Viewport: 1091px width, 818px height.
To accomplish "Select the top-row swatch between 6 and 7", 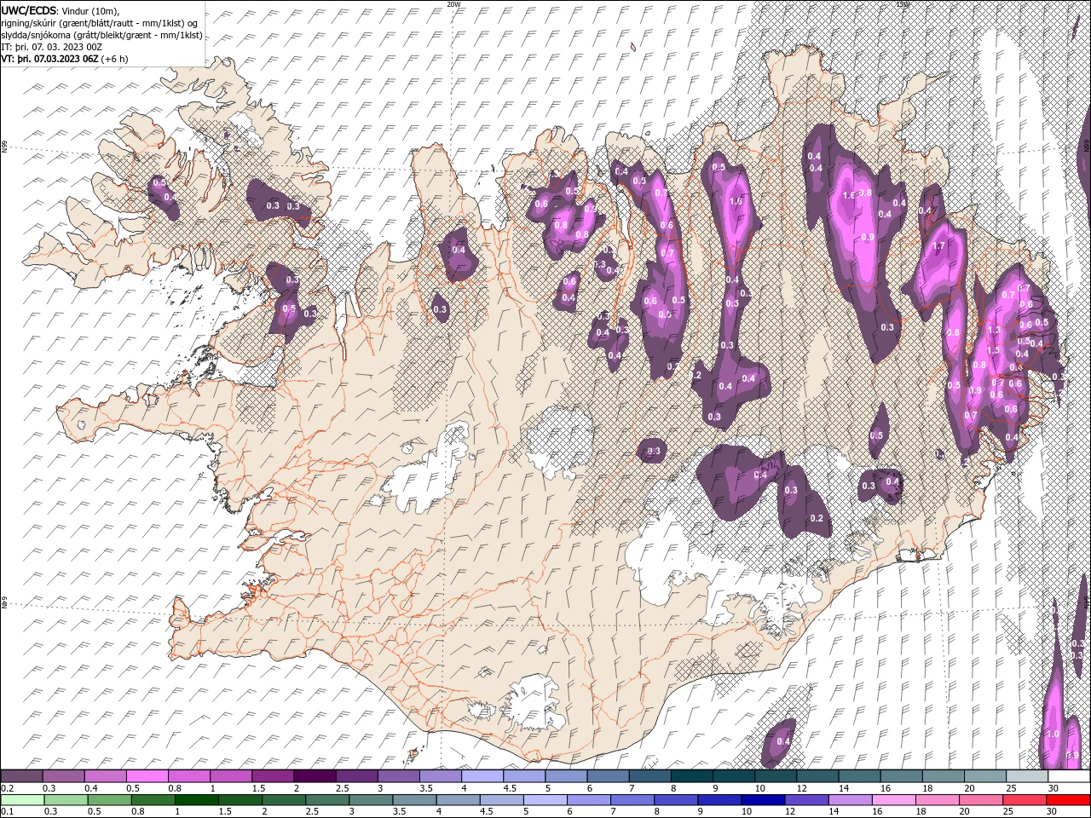I will coord(607,776).
